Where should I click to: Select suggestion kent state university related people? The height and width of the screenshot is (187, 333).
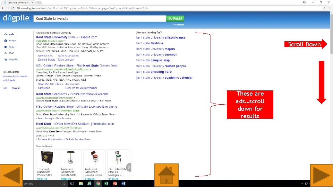[x=161, y=66]
